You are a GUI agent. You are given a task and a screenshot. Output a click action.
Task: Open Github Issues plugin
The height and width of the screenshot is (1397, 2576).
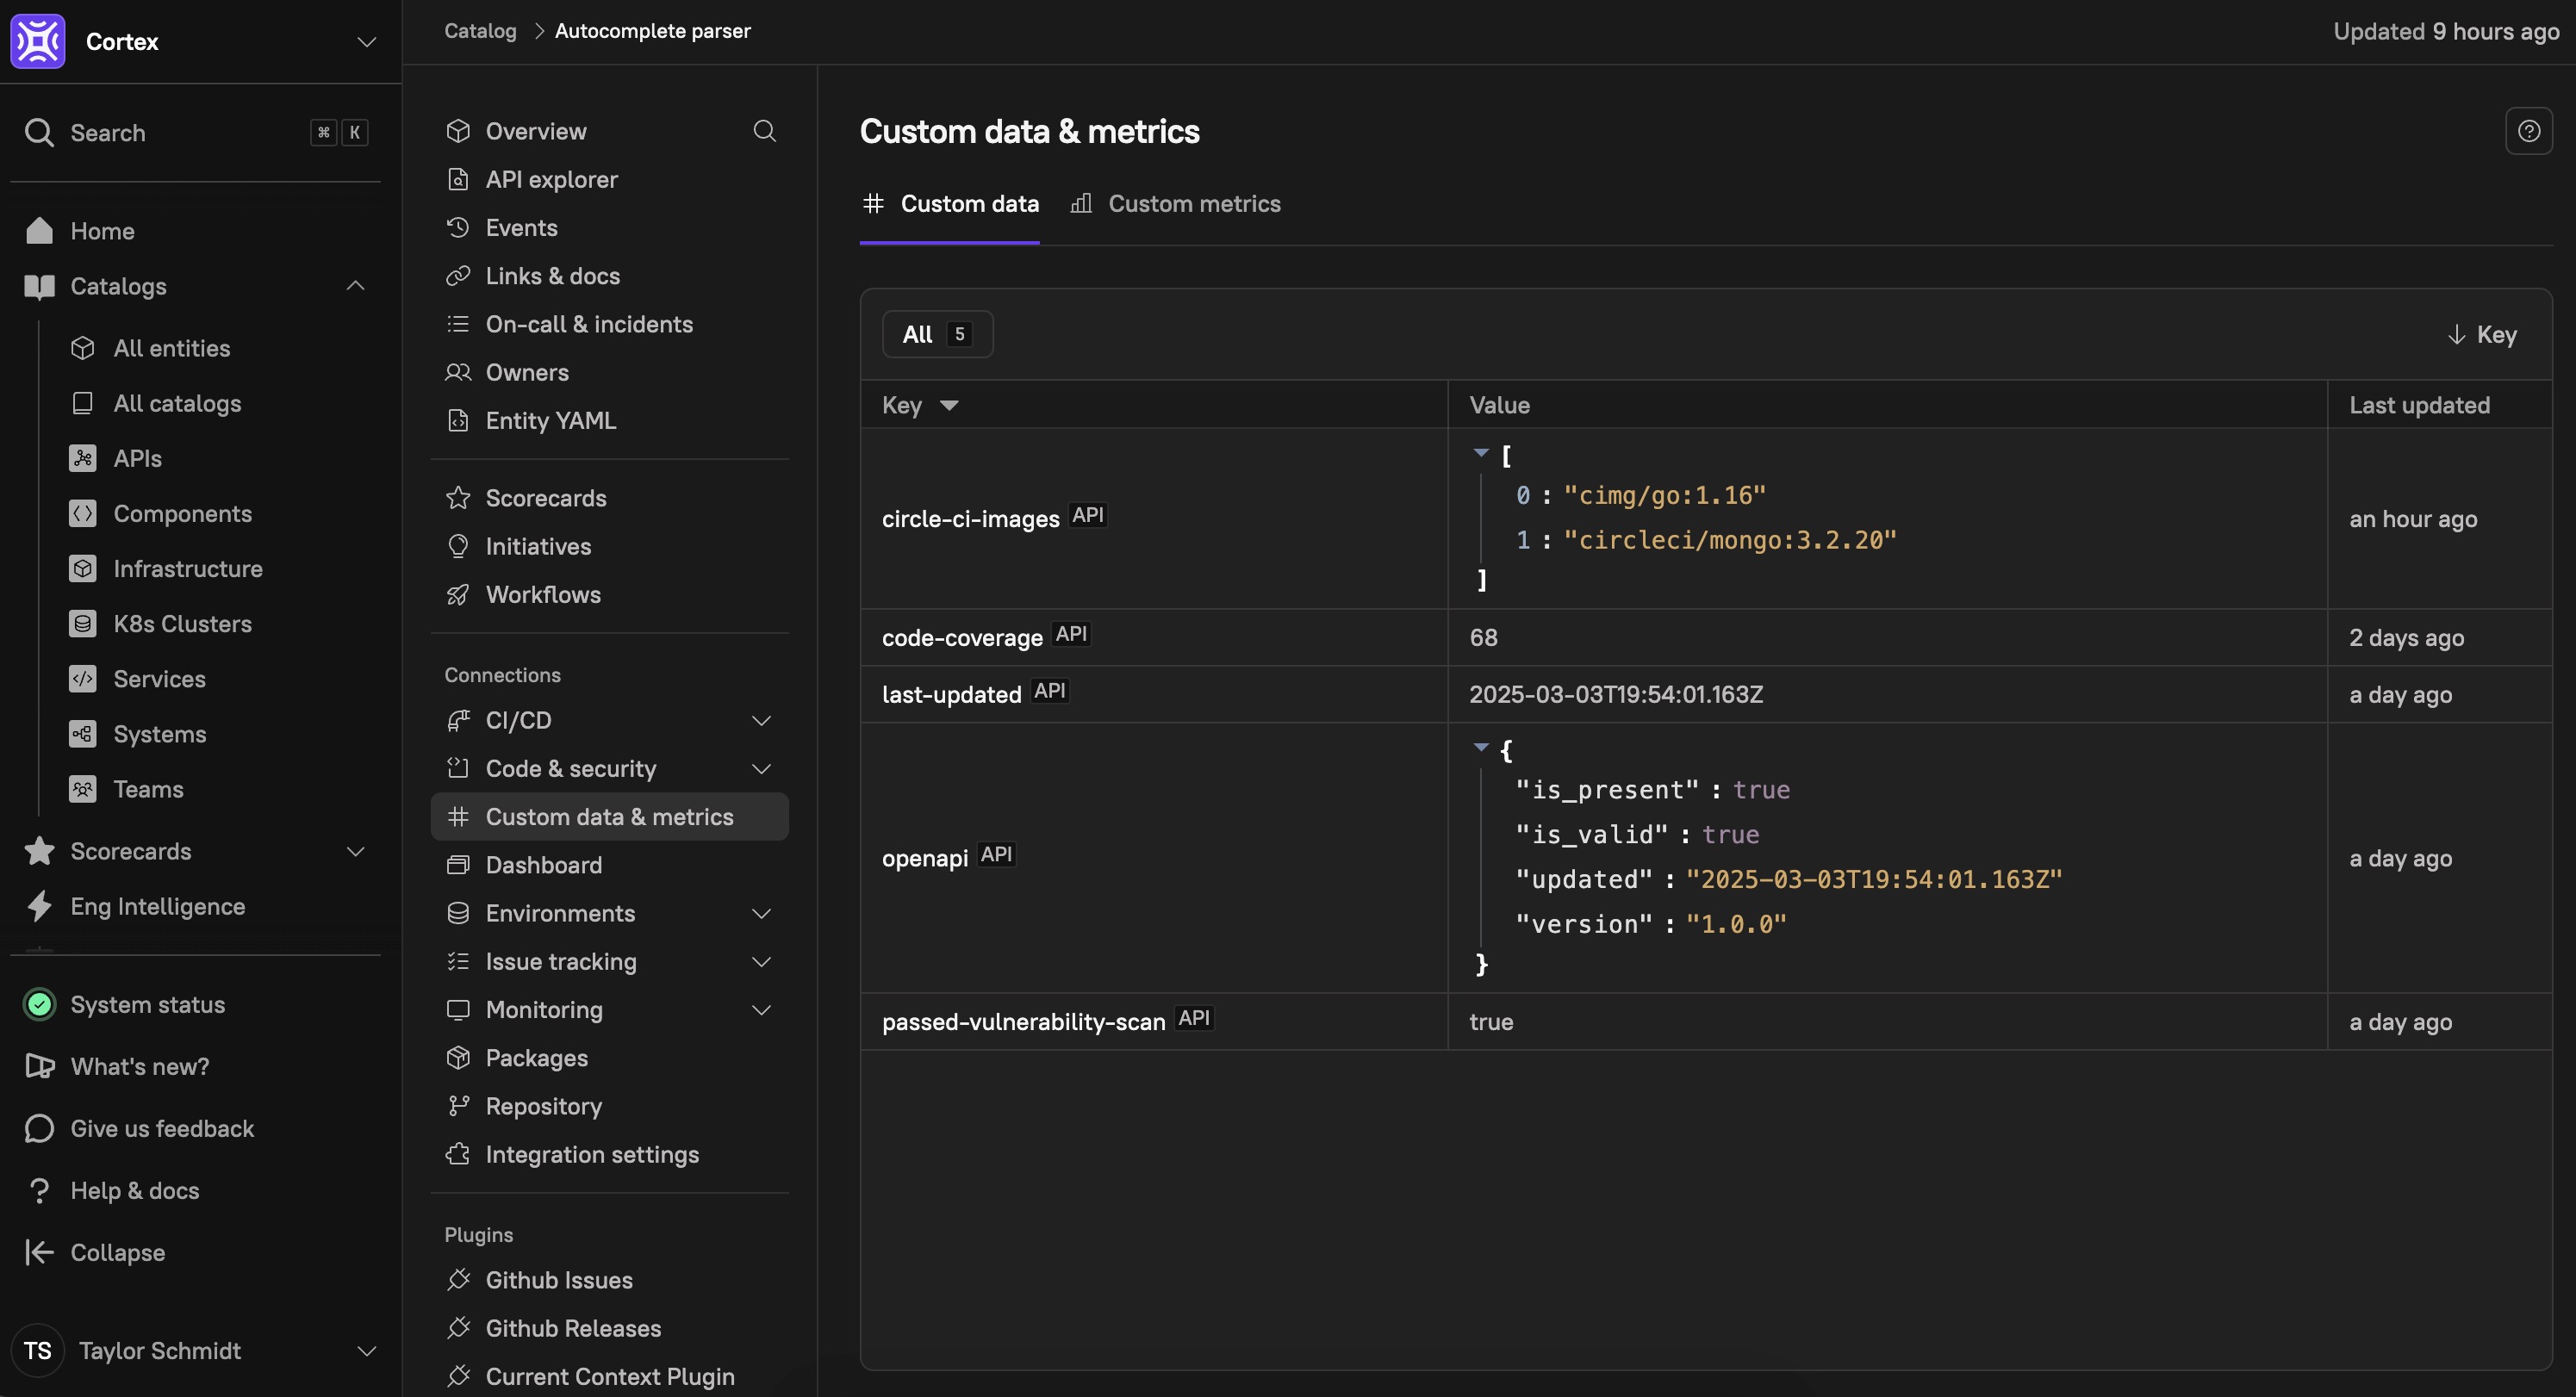[x=558, y=1280]
